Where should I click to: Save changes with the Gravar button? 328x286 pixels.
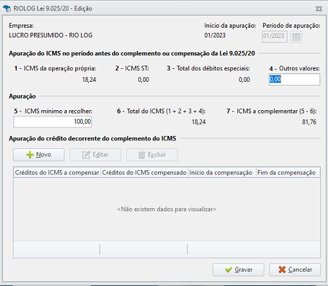pos(239,270)
